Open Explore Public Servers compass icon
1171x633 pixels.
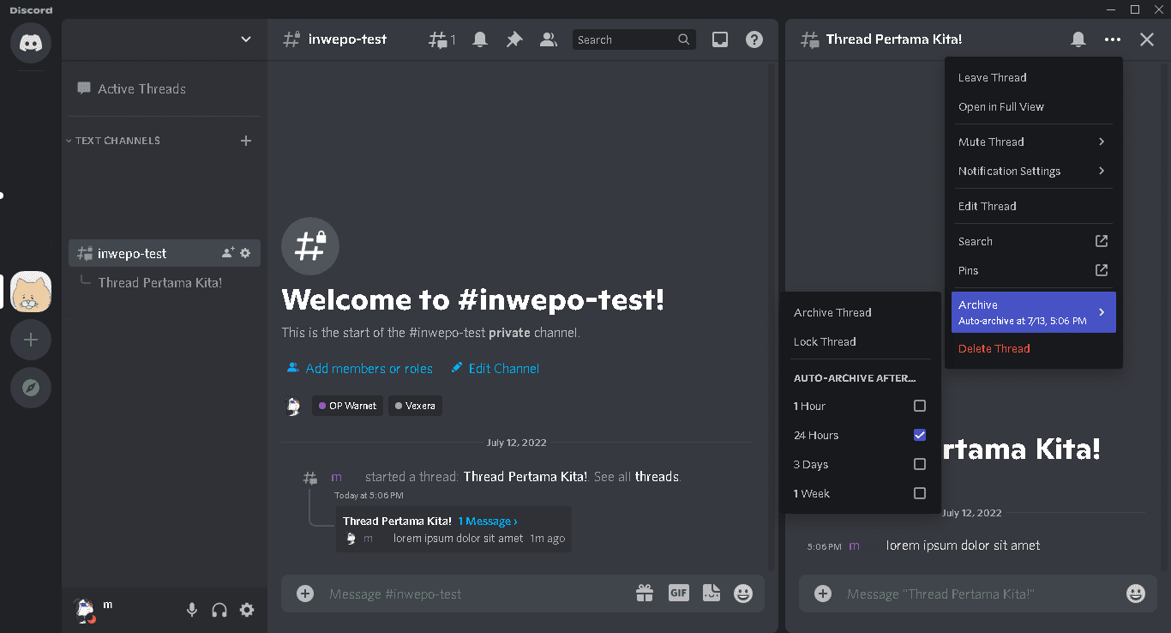[31, 389]
